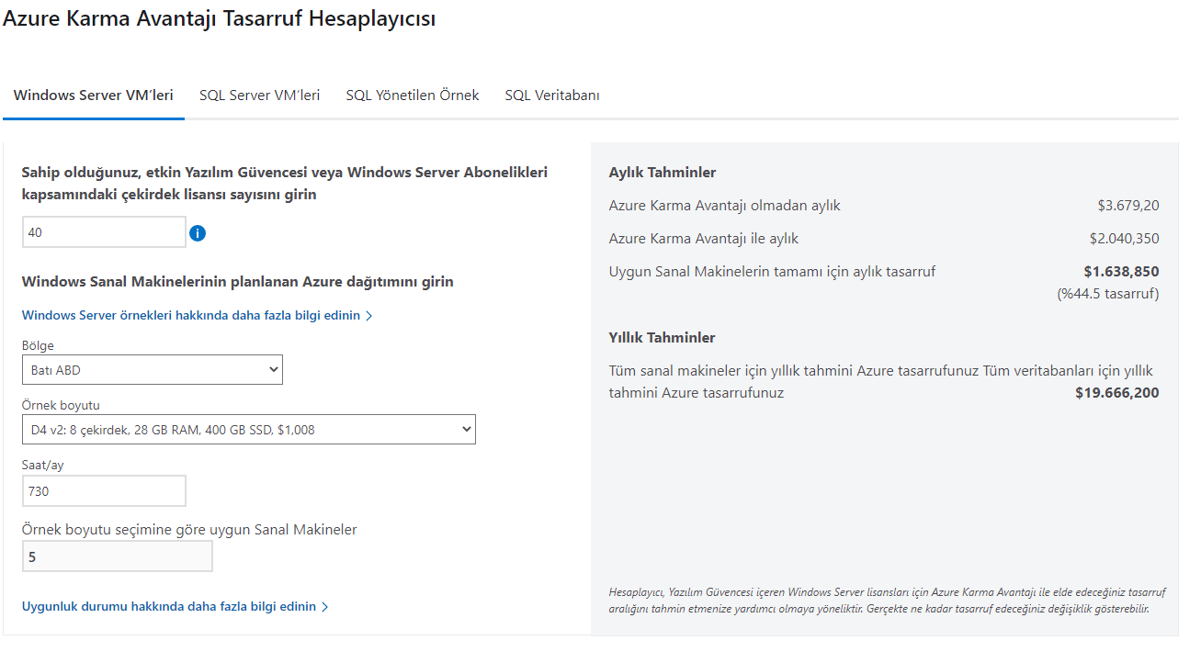Viewport: 1201px width, 663px height.
Task: Click chevron after Uygunluk durumu link
Action: [325, 607]
